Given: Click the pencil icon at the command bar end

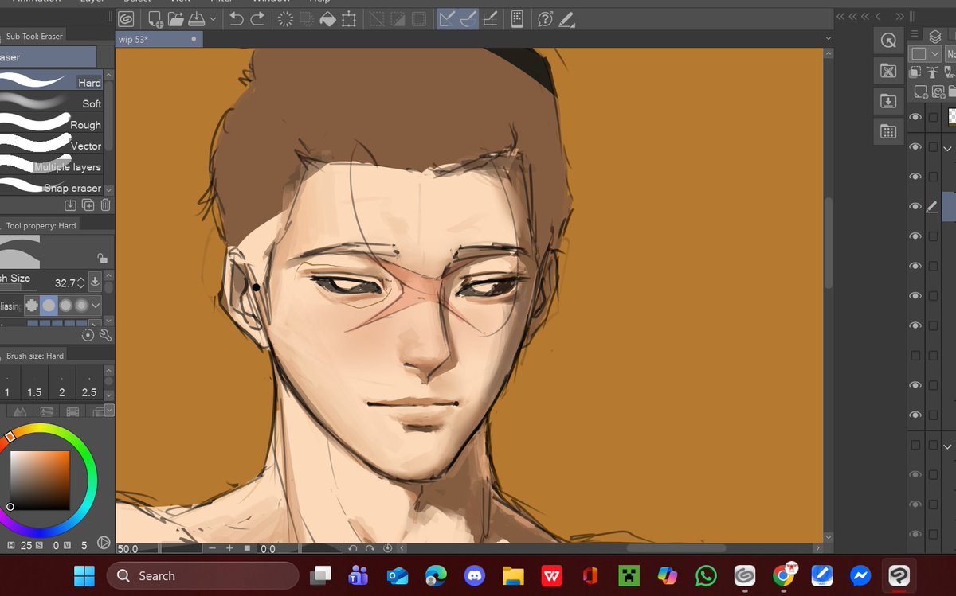Looking at the screenshot, I should 566,19.
